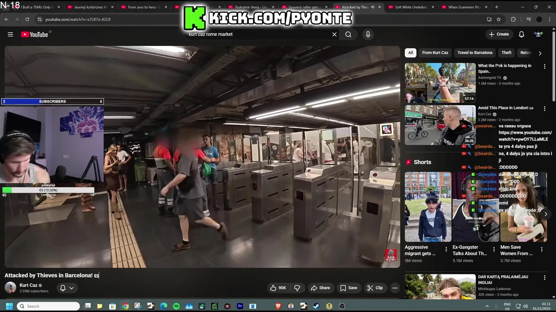Go back in browser history
Screen dimensions: 556x312
(x=6, y=19)
